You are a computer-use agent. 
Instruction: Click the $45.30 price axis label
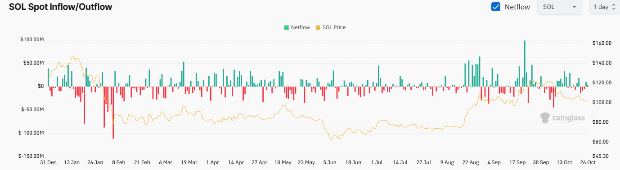[x=601, y=156]
